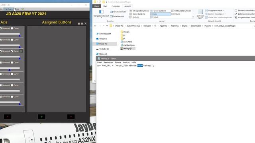Toggle Elementkontrollkästchen checkbox

click(x=236, y=10)
